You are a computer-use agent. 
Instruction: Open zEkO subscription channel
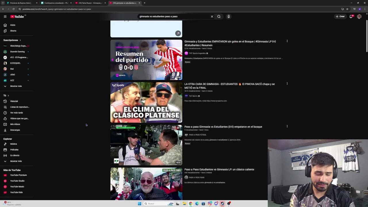point(17,74)
